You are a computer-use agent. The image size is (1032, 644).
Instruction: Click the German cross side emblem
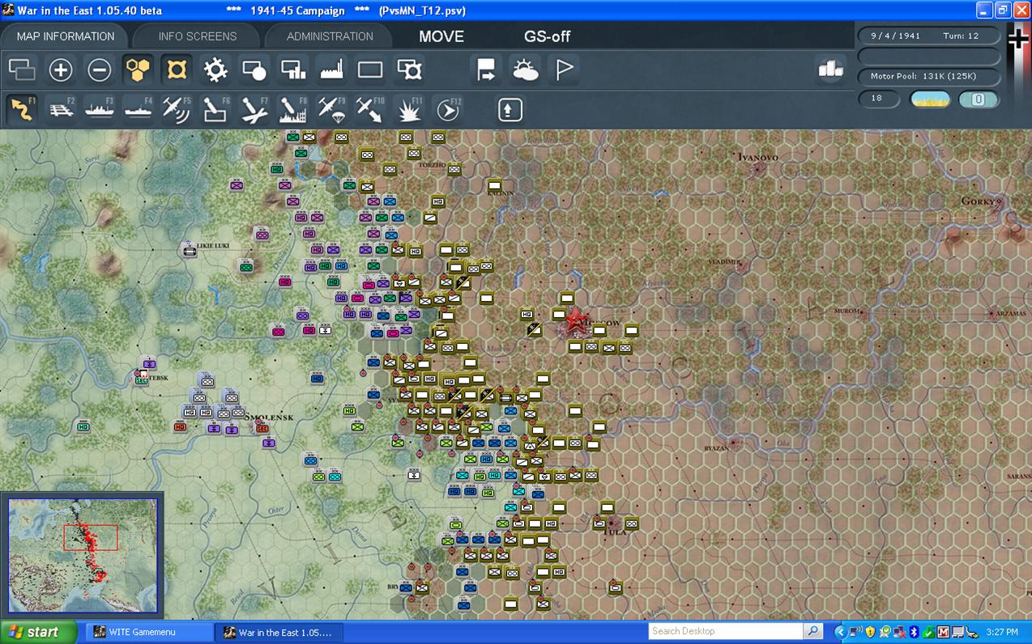(1018, 38)
